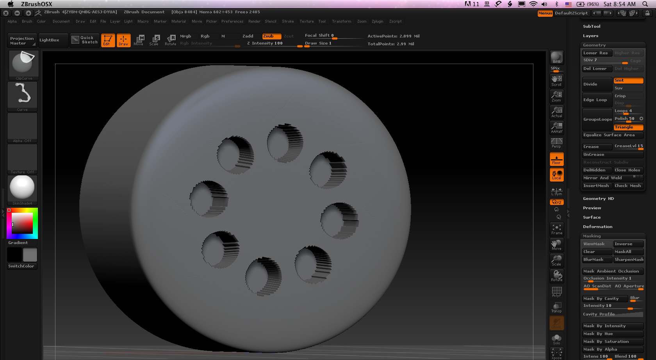Click the Mask By Cavity button
The image size is (656, 360).
(x=604, y=299)
